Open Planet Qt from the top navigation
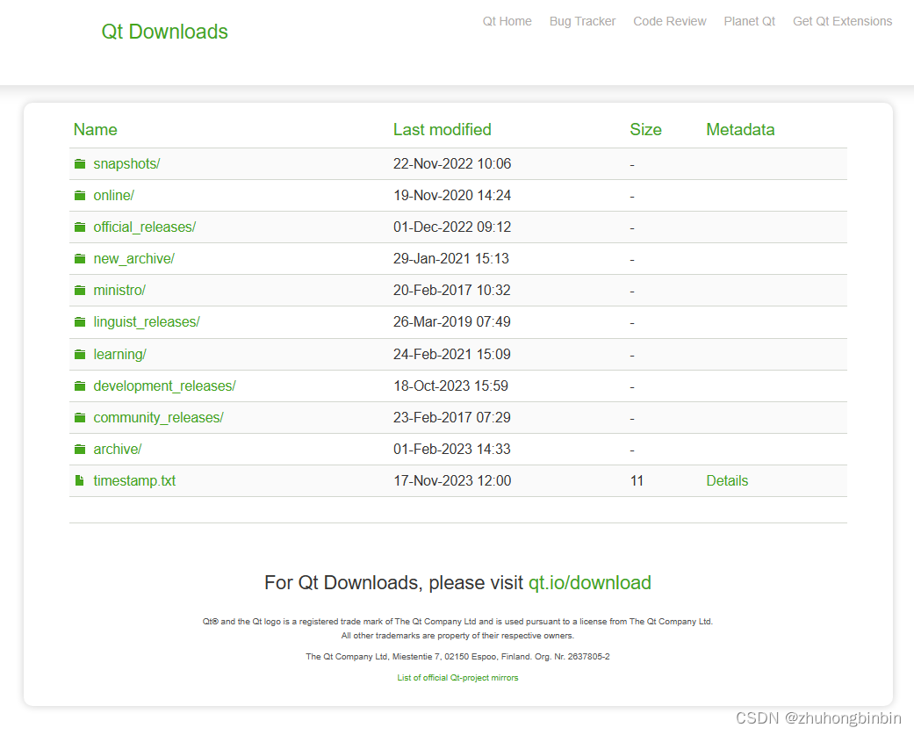This screenshot has height=735, width=914. click(x=749, y=21)
